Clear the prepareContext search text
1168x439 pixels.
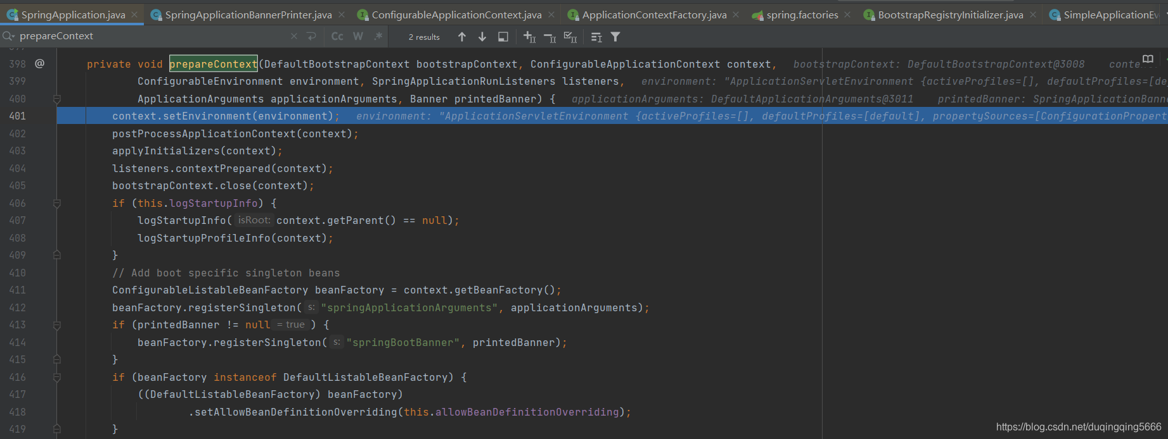click(x=294, y=36)
